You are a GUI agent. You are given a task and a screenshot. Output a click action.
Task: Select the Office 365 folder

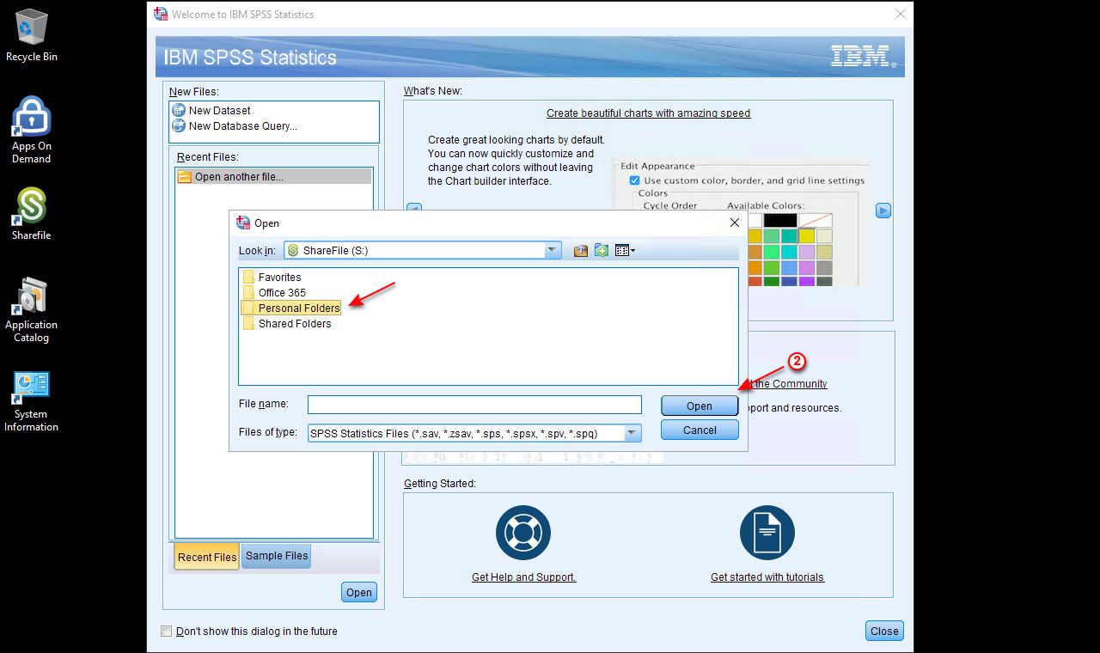point(274,293)
